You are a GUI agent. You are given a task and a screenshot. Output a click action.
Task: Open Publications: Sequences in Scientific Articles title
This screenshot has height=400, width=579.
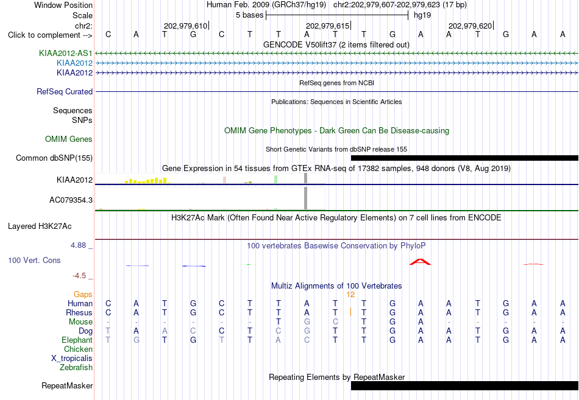coord(336,102)
